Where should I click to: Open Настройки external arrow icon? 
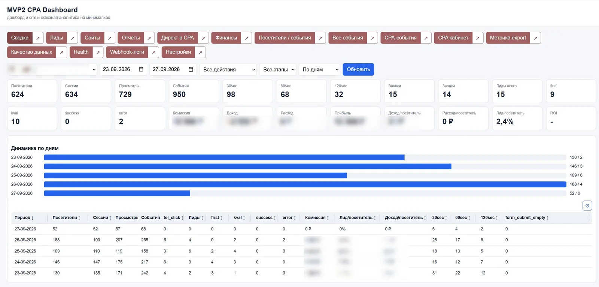(x=200, y=52)
